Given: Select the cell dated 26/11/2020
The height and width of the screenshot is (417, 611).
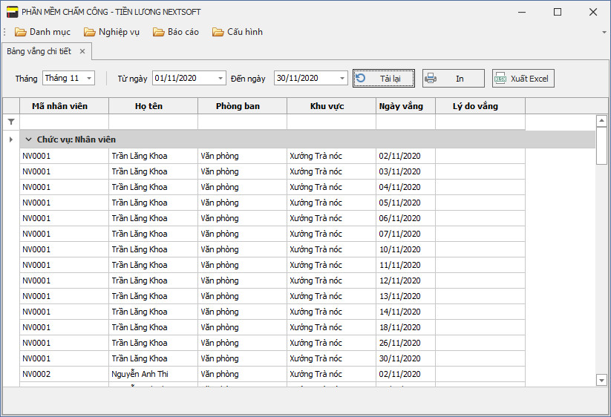Looking at the screenshot, I should [x=405, y=343].
